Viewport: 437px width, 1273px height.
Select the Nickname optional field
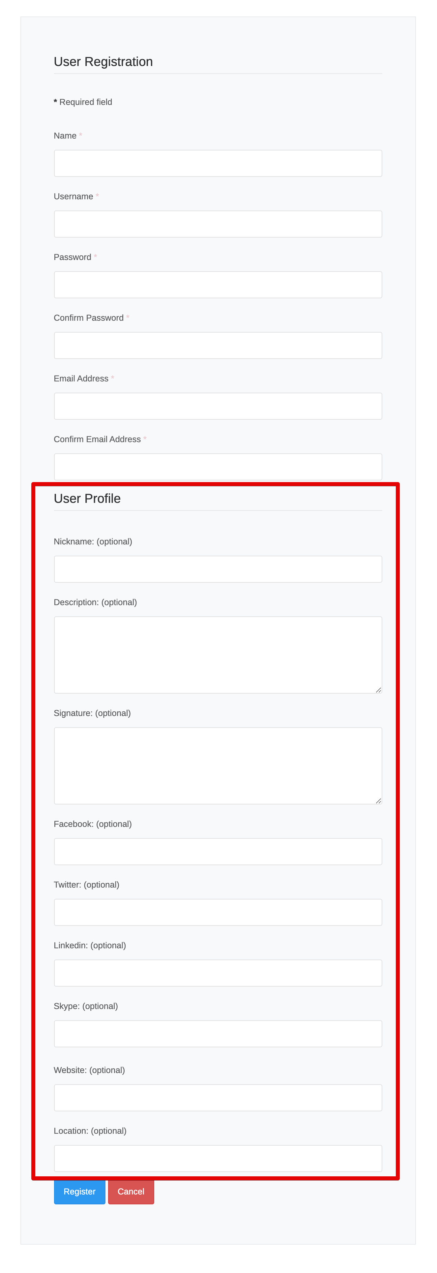click(x=218, y=569)
